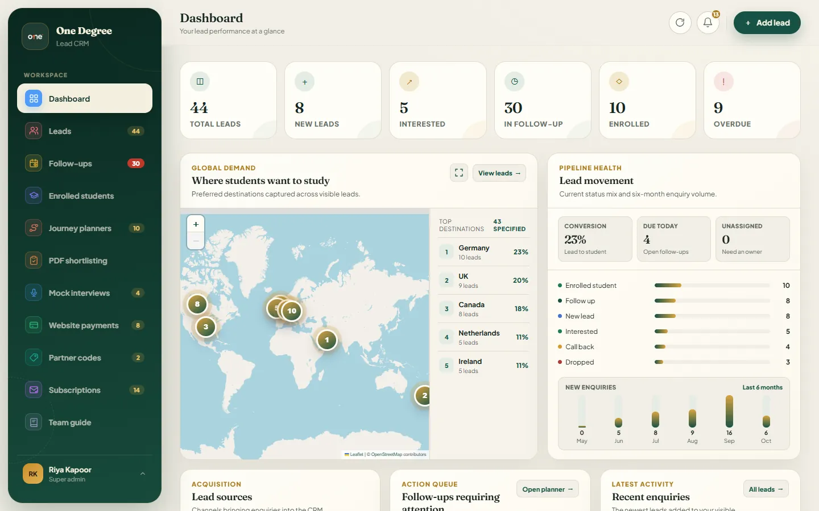
Task: Click the In Follow-up clock icon
Action: tap(514, 82)
